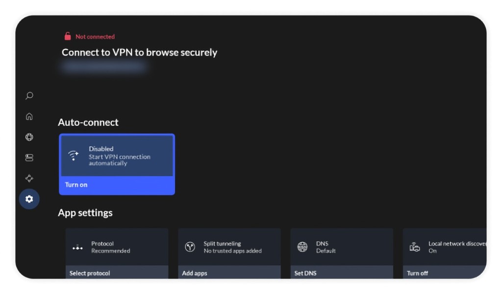Select the stacked servers icon in the sidebar
This screenshot has width=502, height=295.
[x=29, y=158]
